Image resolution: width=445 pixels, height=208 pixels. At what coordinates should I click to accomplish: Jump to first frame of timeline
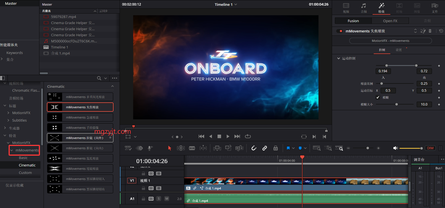coord(201,137)
